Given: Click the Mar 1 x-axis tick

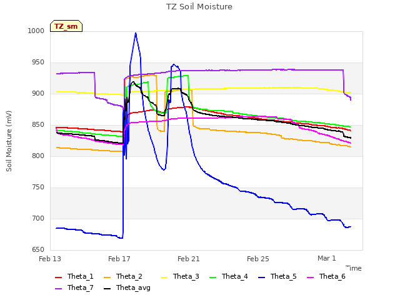Looking at the screenshot, I should pyautogui.click(x=327, y=258).
